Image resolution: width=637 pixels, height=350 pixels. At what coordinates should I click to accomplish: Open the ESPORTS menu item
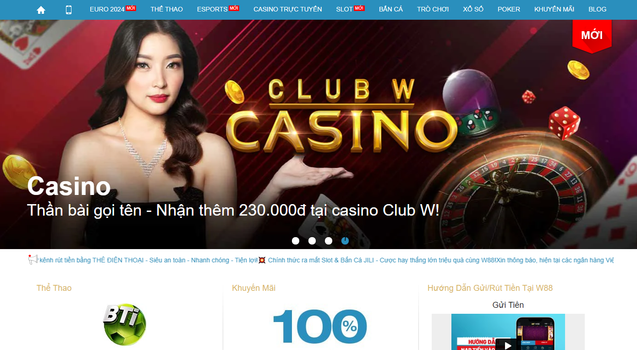click(x=218, y=9)
